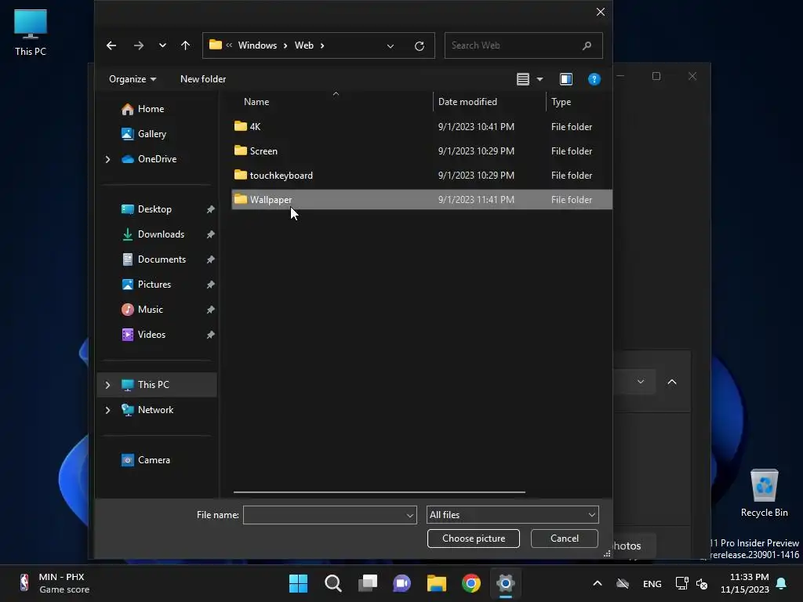This screenshot has width=803, height=602.
Task: Refresh the Web folder view
Action: point(420,46)
